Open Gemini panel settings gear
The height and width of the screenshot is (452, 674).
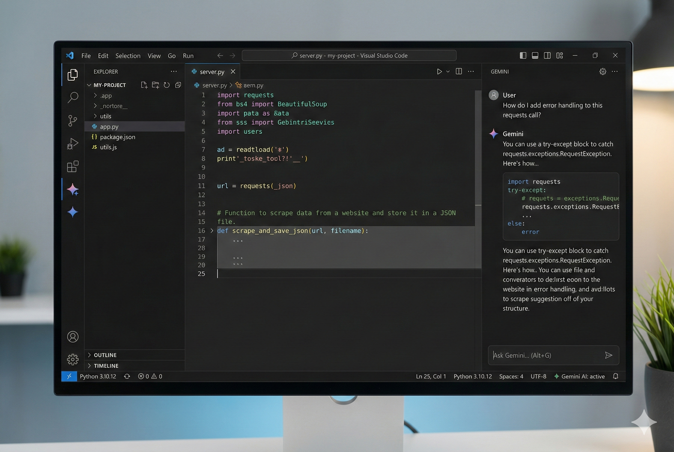(603, 71)
